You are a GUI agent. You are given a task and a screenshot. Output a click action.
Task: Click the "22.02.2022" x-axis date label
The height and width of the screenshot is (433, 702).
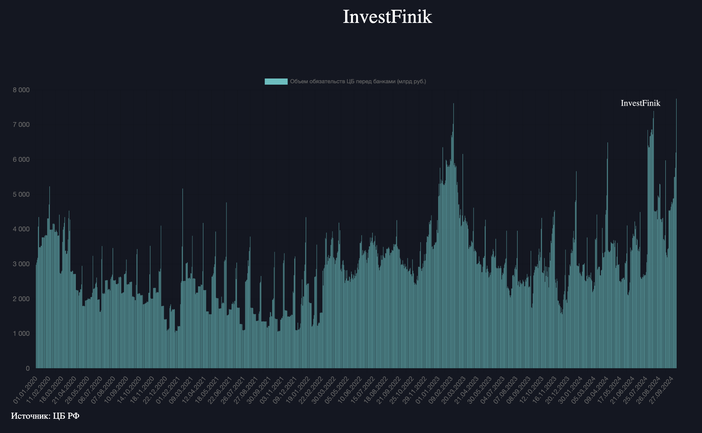coord(311,390)
